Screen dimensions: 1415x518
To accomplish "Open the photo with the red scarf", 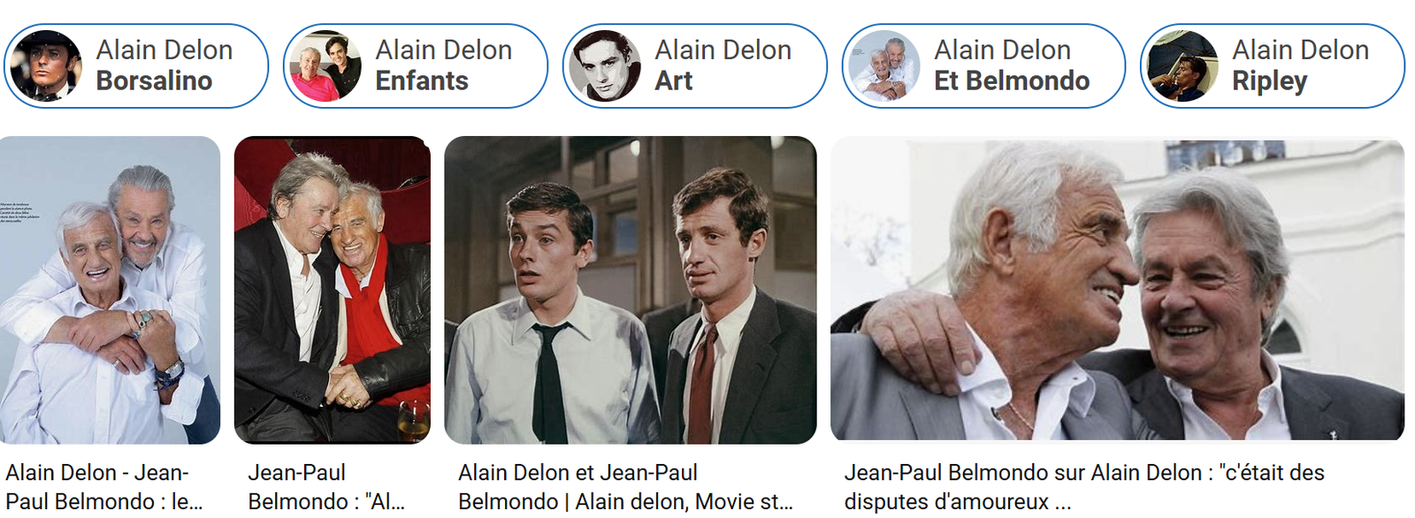I will point(333,290).
